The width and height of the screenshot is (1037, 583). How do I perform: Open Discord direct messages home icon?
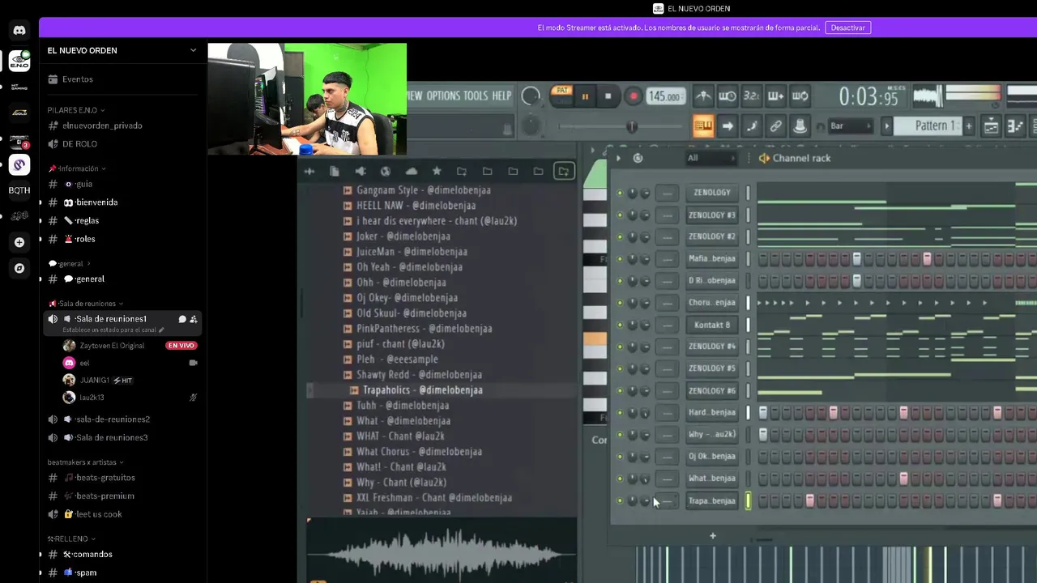pyautogui.click(x=19, y=31)
